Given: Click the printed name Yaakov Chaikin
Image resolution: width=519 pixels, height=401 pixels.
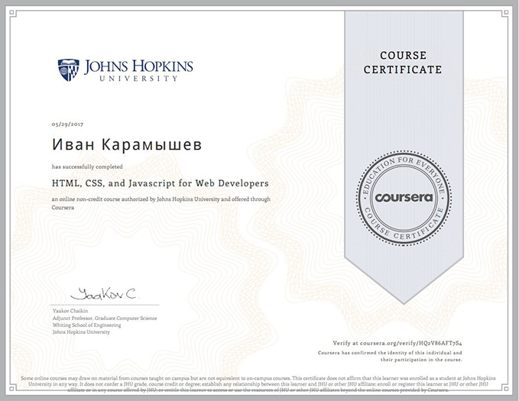Looking at the screenshot, I should coord(70,311).
